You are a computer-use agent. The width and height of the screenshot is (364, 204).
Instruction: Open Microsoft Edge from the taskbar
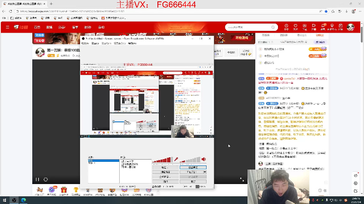click(x=24, y=200)
